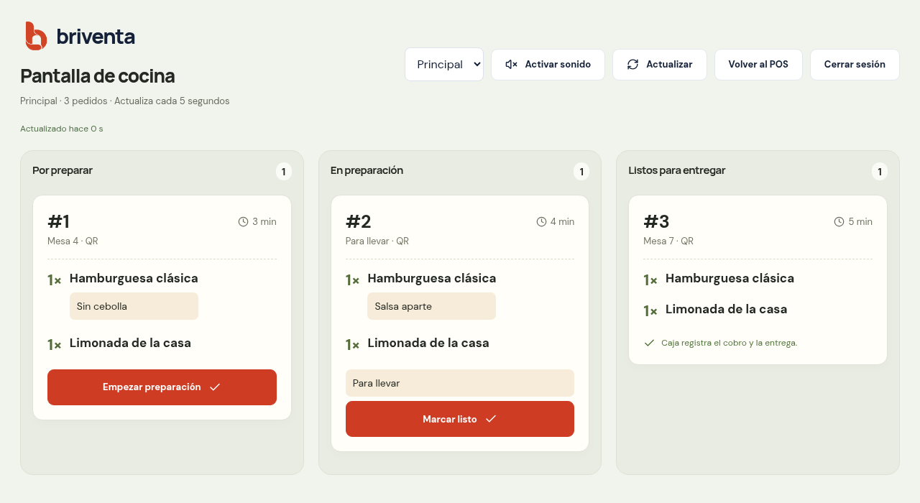
Task: Click Hamburguesa clásica in order #1
Action: (134, 278)
